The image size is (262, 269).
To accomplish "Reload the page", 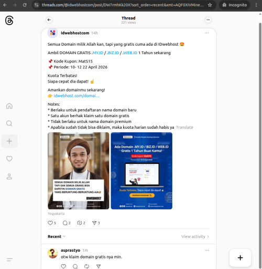I will (x=25, y=5).
